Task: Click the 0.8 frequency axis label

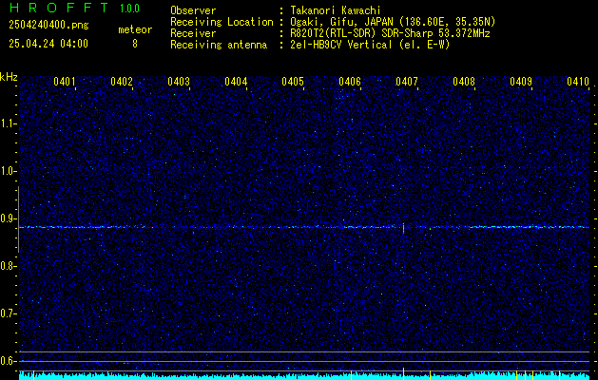Action: 8,266
